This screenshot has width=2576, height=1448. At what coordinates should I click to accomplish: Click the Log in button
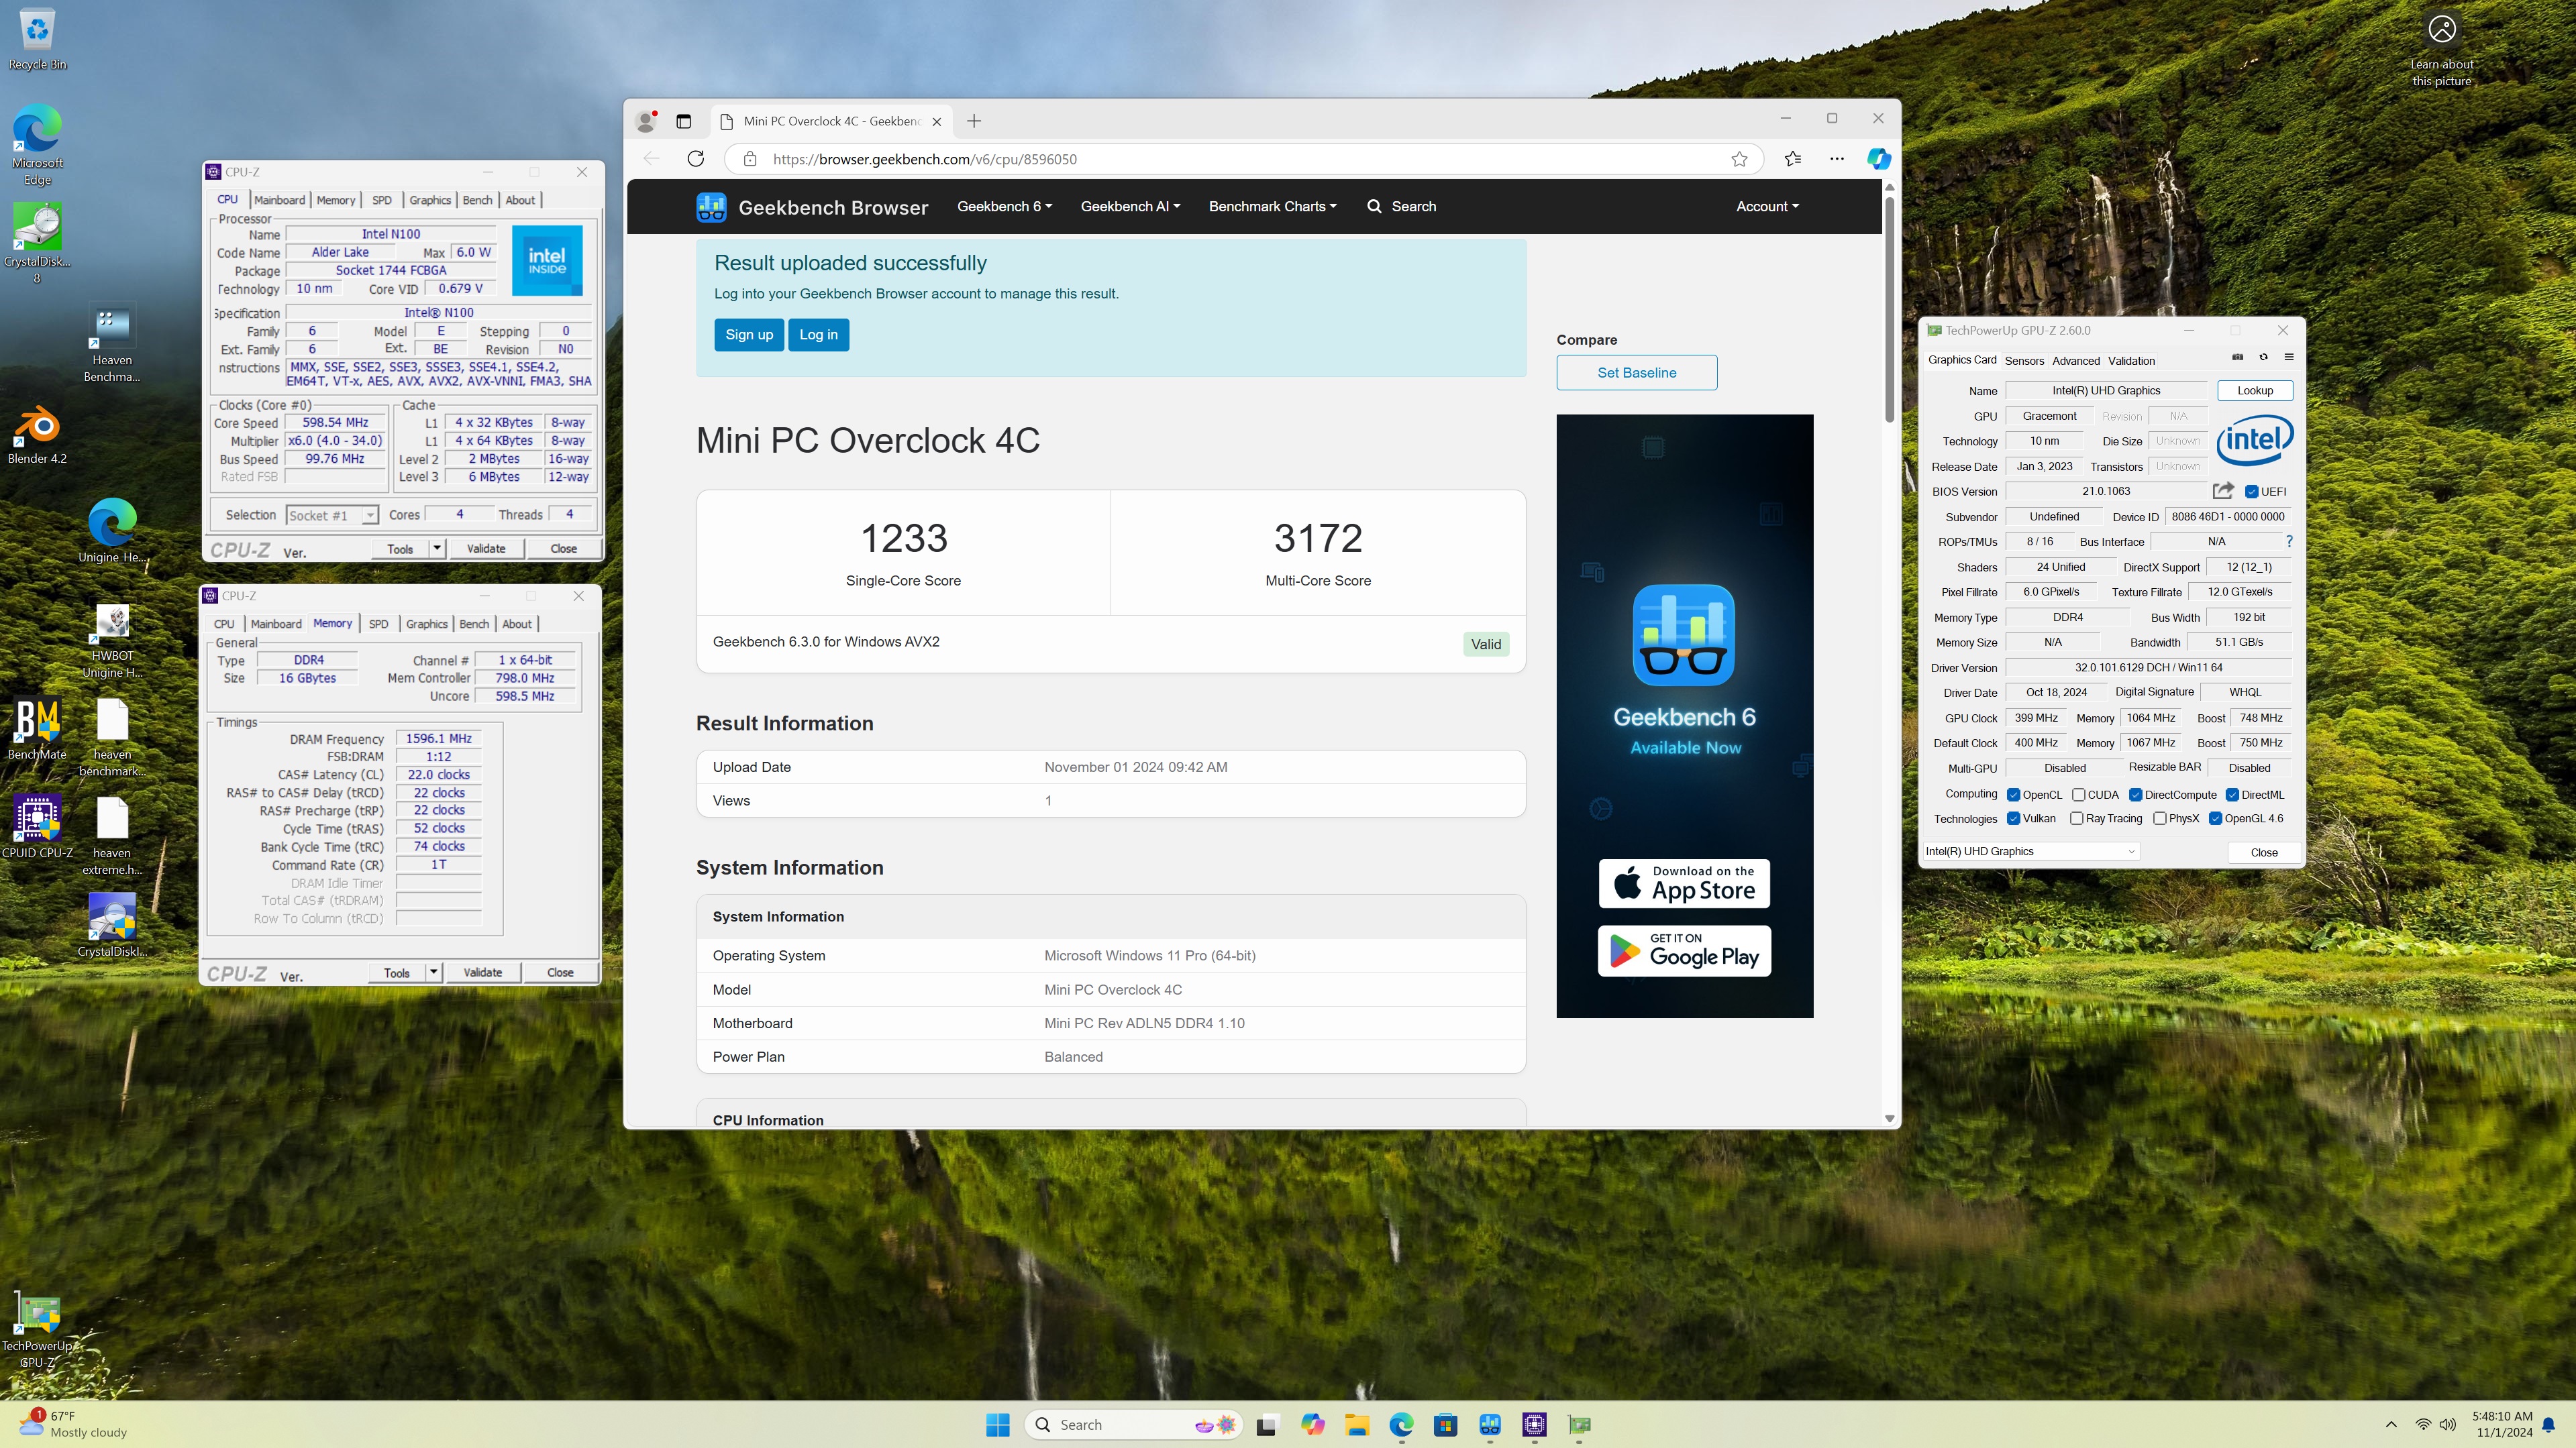[818, 335]
